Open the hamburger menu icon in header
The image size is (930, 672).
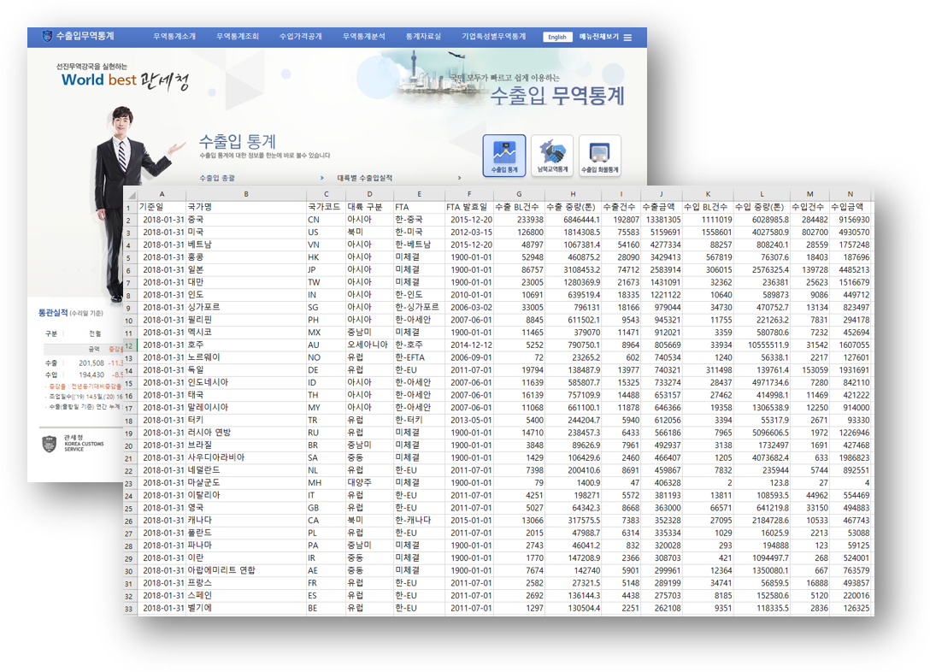tap(627, 38)
